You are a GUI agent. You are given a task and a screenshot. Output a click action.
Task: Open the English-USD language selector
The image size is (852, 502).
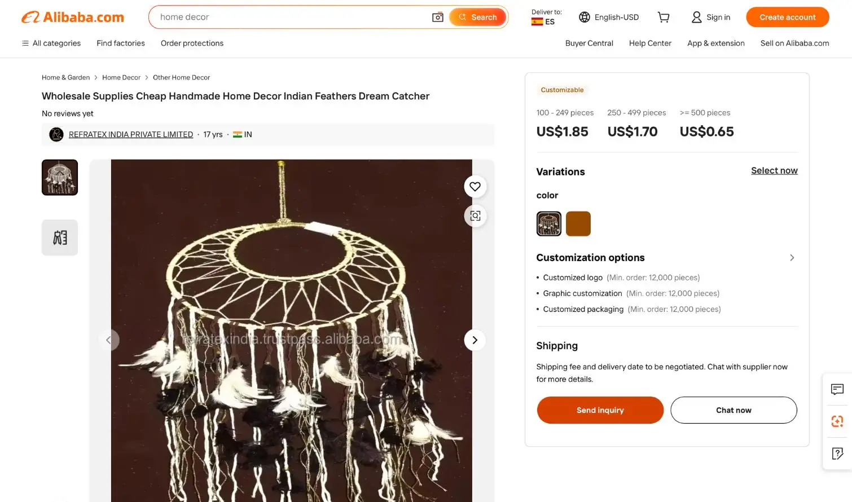(x=608, y=17)
